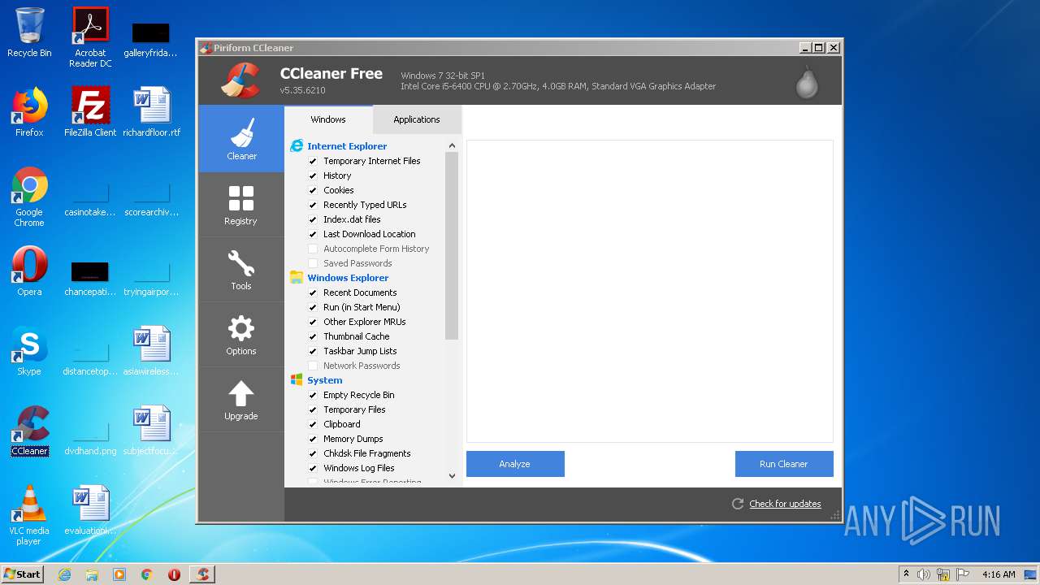Open FileZilla Client desktop shortcut
1040x585 pixels.
coord(90,112)
